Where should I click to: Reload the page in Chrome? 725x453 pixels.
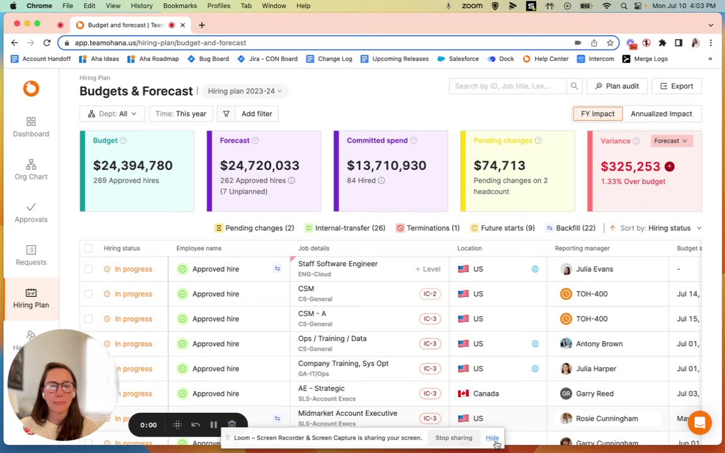click(x=47, y=43)
